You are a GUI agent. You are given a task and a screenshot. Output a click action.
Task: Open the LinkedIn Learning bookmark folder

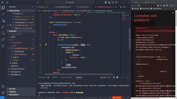156,9
